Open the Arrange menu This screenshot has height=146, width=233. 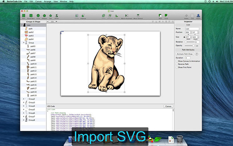pyautogui.click(x=47, y=1)
